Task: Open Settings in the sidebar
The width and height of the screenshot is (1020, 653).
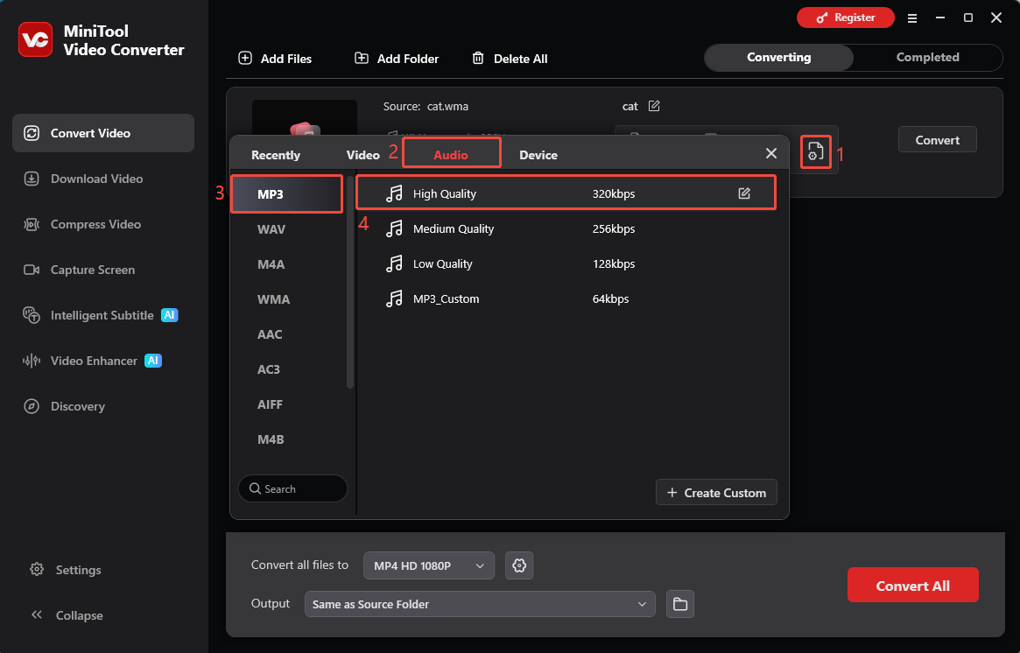Action: click(66, 570)
